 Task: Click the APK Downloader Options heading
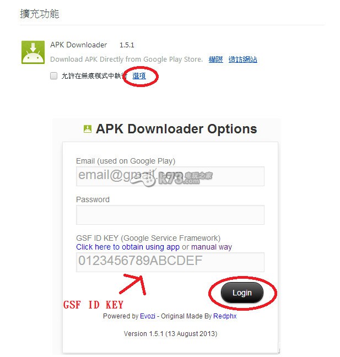click(x=176, y=129)
